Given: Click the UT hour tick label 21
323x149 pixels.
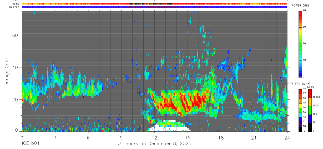Looking at the screenshot, I should [x=254, y=137].
